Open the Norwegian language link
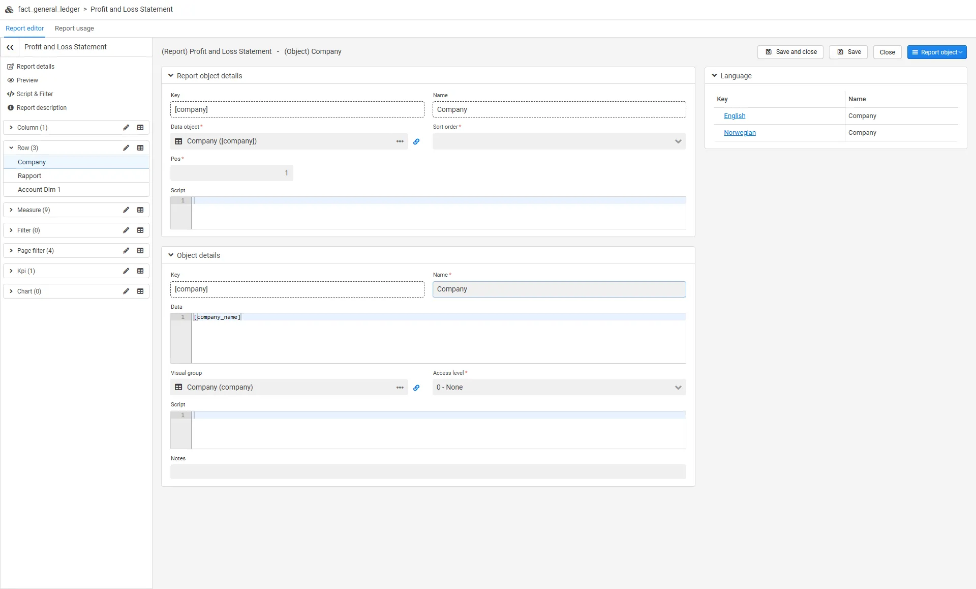This screenshot has height=589, width=976. pyautogui.click(x=740, y=133)
